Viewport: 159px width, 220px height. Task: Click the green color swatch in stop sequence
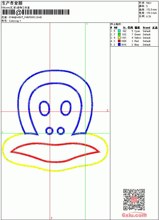pyautogui.click(x=119, y=34)
